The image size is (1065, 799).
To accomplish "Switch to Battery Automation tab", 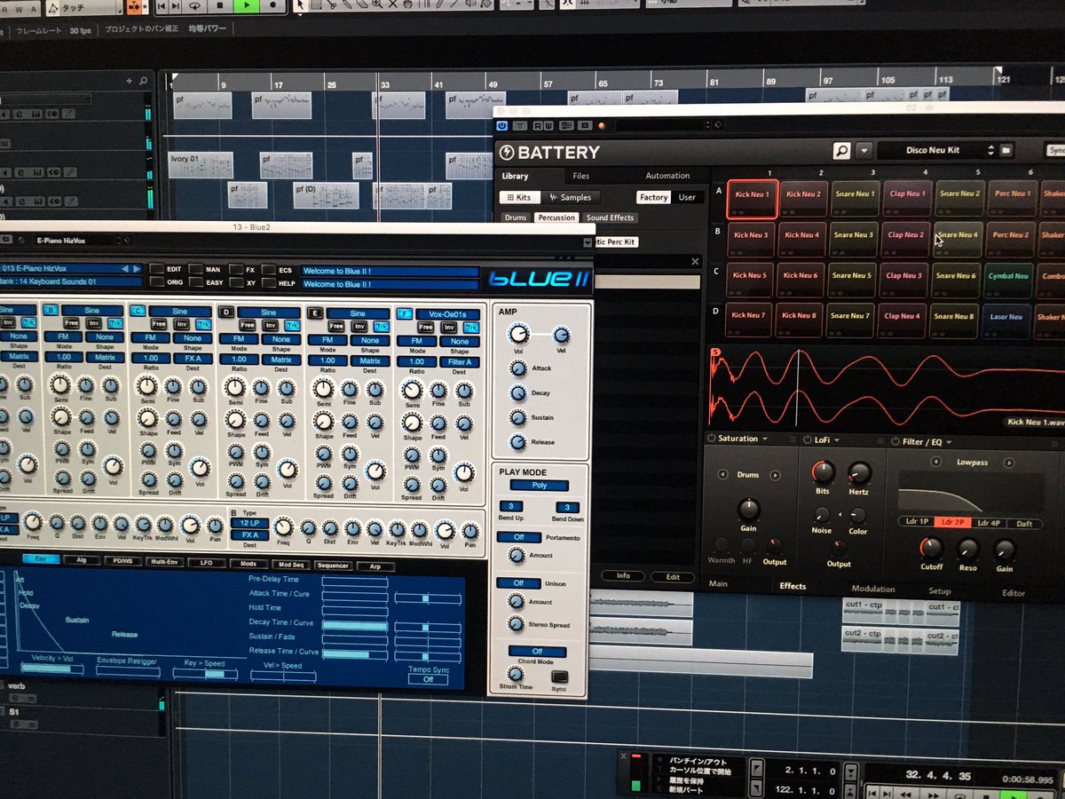I will (x=667, y=176).
